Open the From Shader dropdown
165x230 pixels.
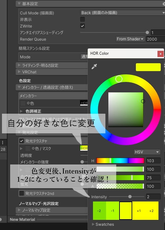(x=130, y=39)
